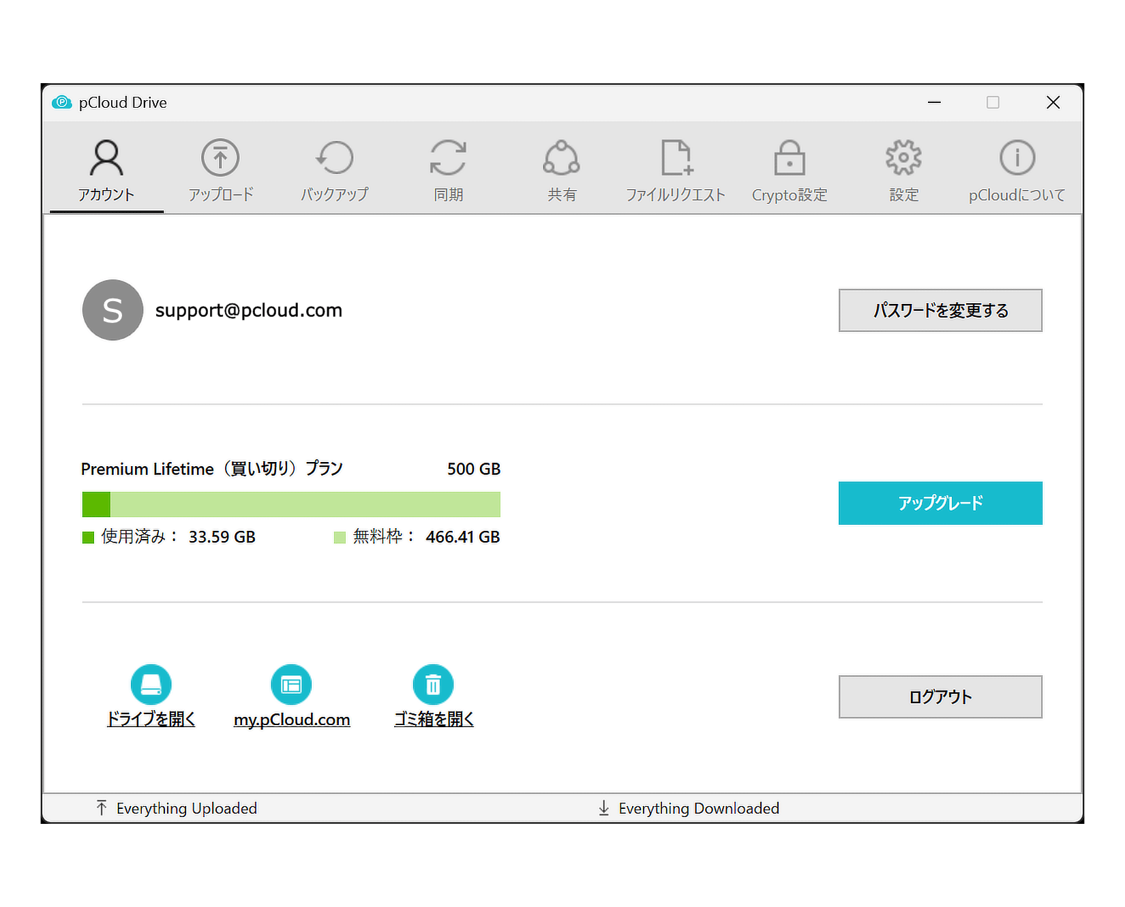Click the download arrow status bar icon

[x=603, y=808]
